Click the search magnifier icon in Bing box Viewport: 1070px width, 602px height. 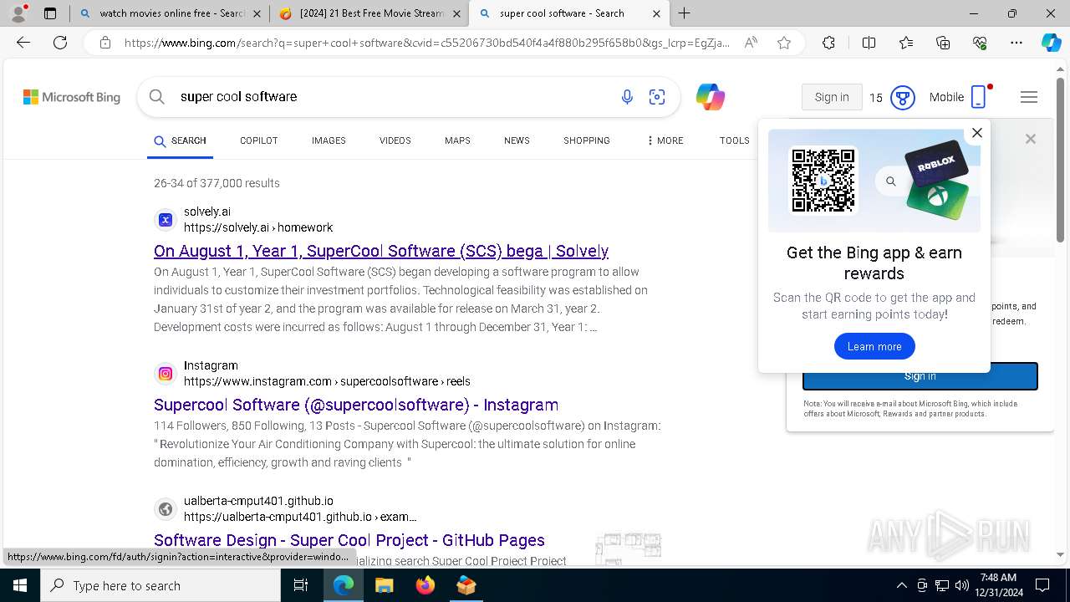pos(156,97)
